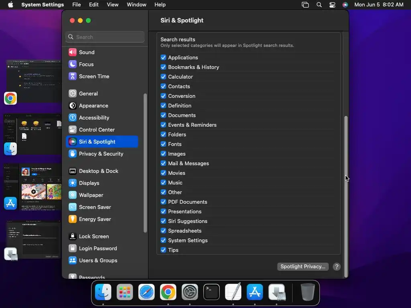Open Users & Groups settings
This screenshot has height=308, width=411.
[102, 261]
